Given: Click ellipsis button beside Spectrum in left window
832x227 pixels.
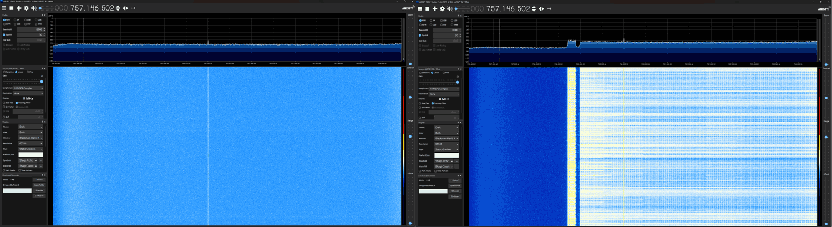Looking at the screenshot, I should [x=40, y=160].
